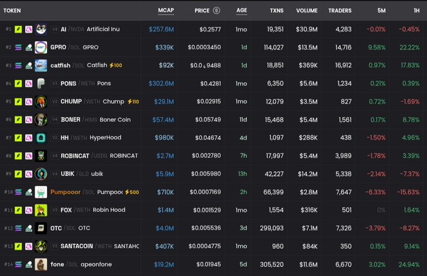Click the BONER token logo

pyautogui.click(x=41, y=119)
